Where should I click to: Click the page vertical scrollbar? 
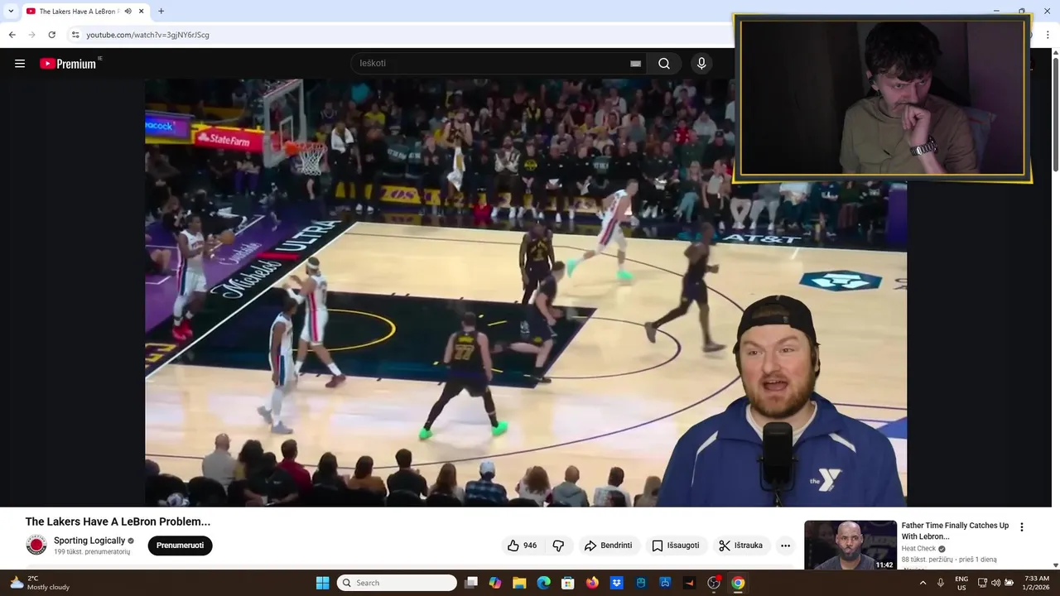[1055, 114]
